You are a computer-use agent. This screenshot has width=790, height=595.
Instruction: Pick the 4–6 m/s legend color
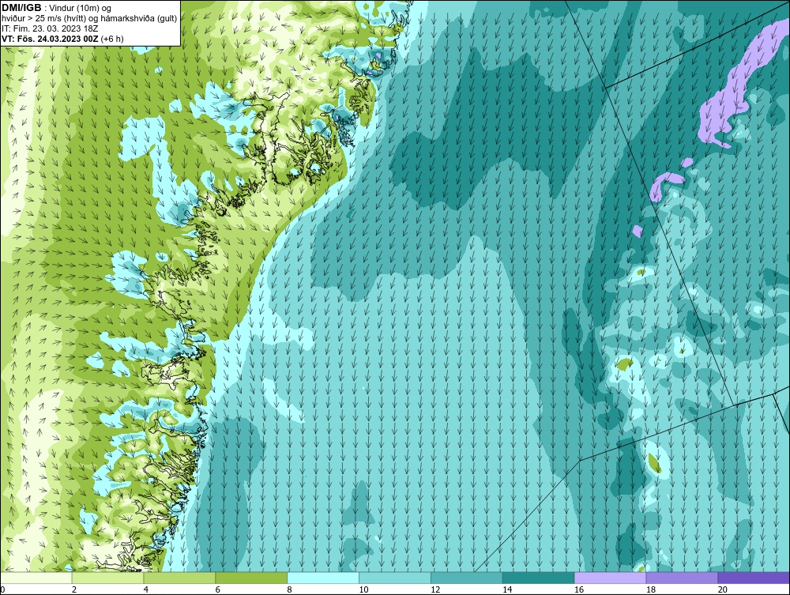point(179,578)
